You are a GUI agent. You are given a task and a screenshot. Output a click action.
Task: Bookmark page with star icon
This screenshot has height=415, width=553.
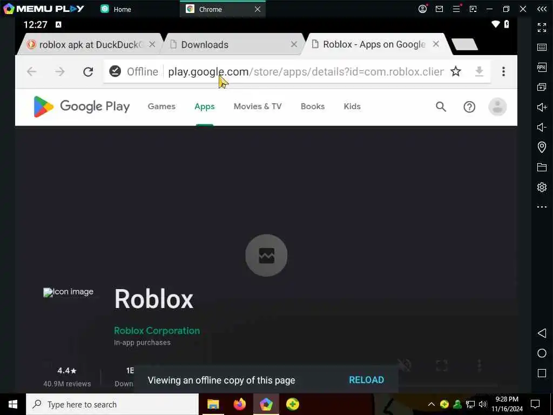[x=456, y=72]
